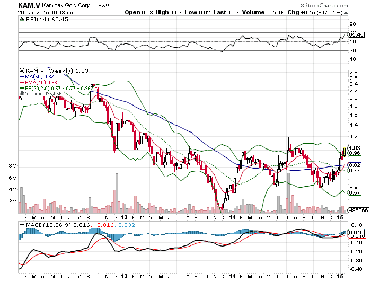Click the 2M volume axis label

(x=13, y=201)
